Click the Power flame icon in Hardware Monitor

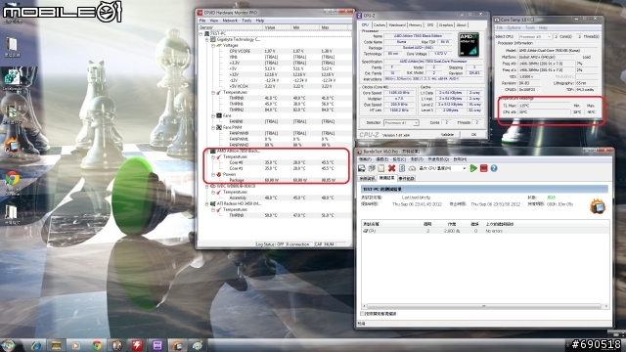219,174
